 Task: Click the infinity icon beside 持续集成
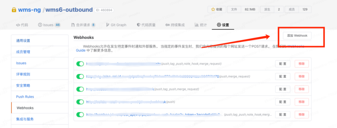coord(168,25)
